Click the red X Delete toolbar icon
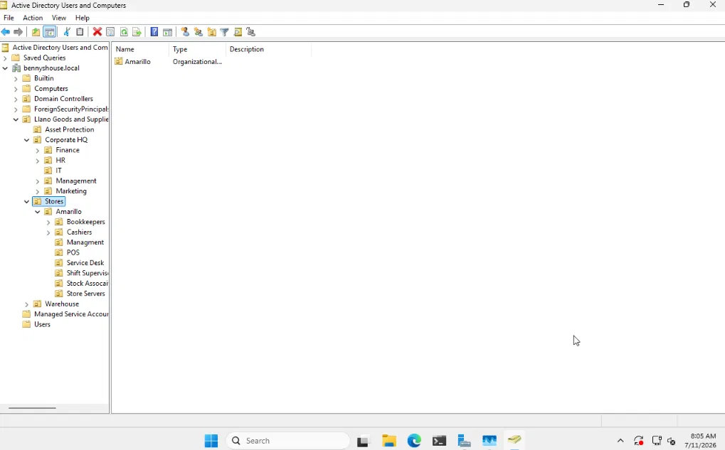 coord(97,32)
